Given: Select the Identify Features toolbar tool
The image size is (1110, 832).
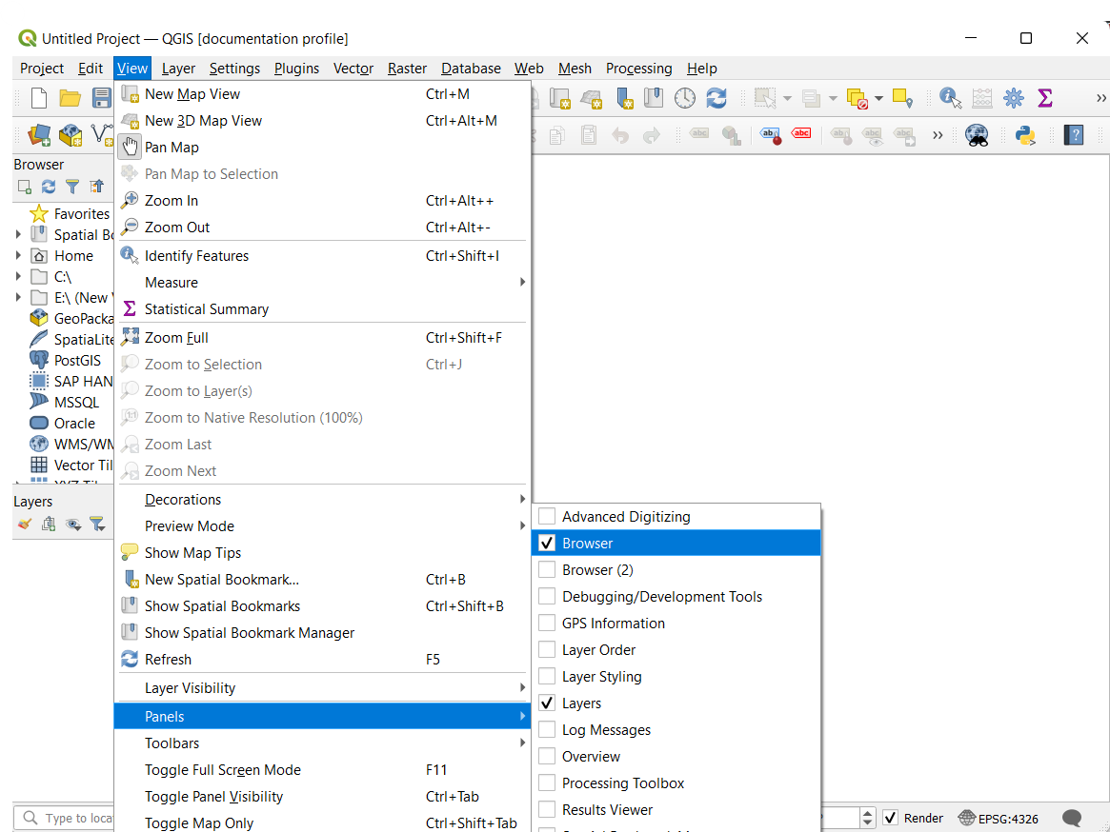Looking at the screenshot, I should pyautogui.click(x=950, y=98).
